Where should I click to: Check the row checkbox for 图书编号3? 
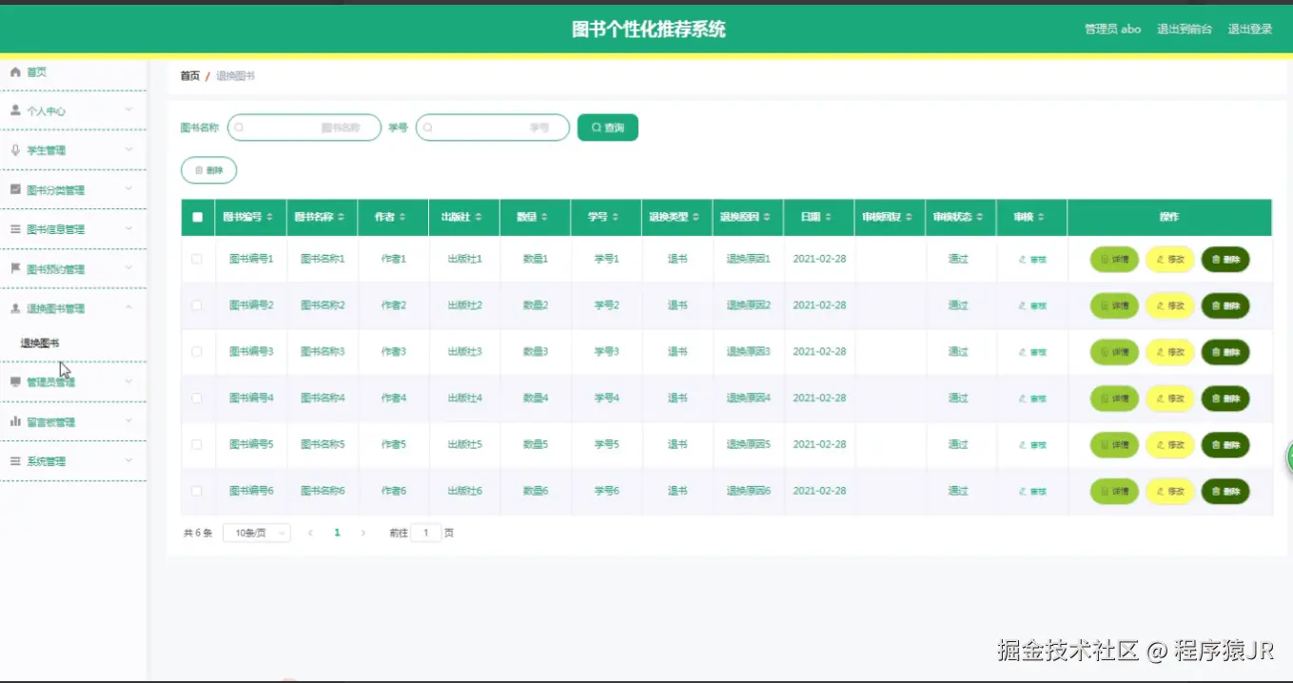197,352
